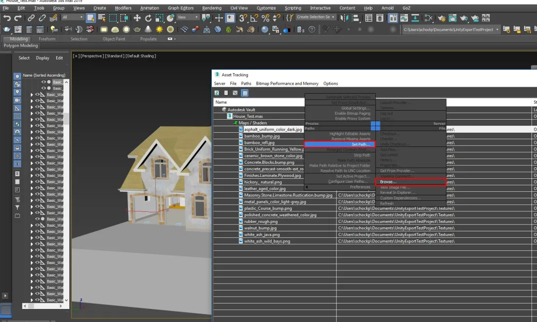Toggle Display Bones filter in Scene Explorer
Viewport: 537px width, 322px height.
click(x=17, y=140)
